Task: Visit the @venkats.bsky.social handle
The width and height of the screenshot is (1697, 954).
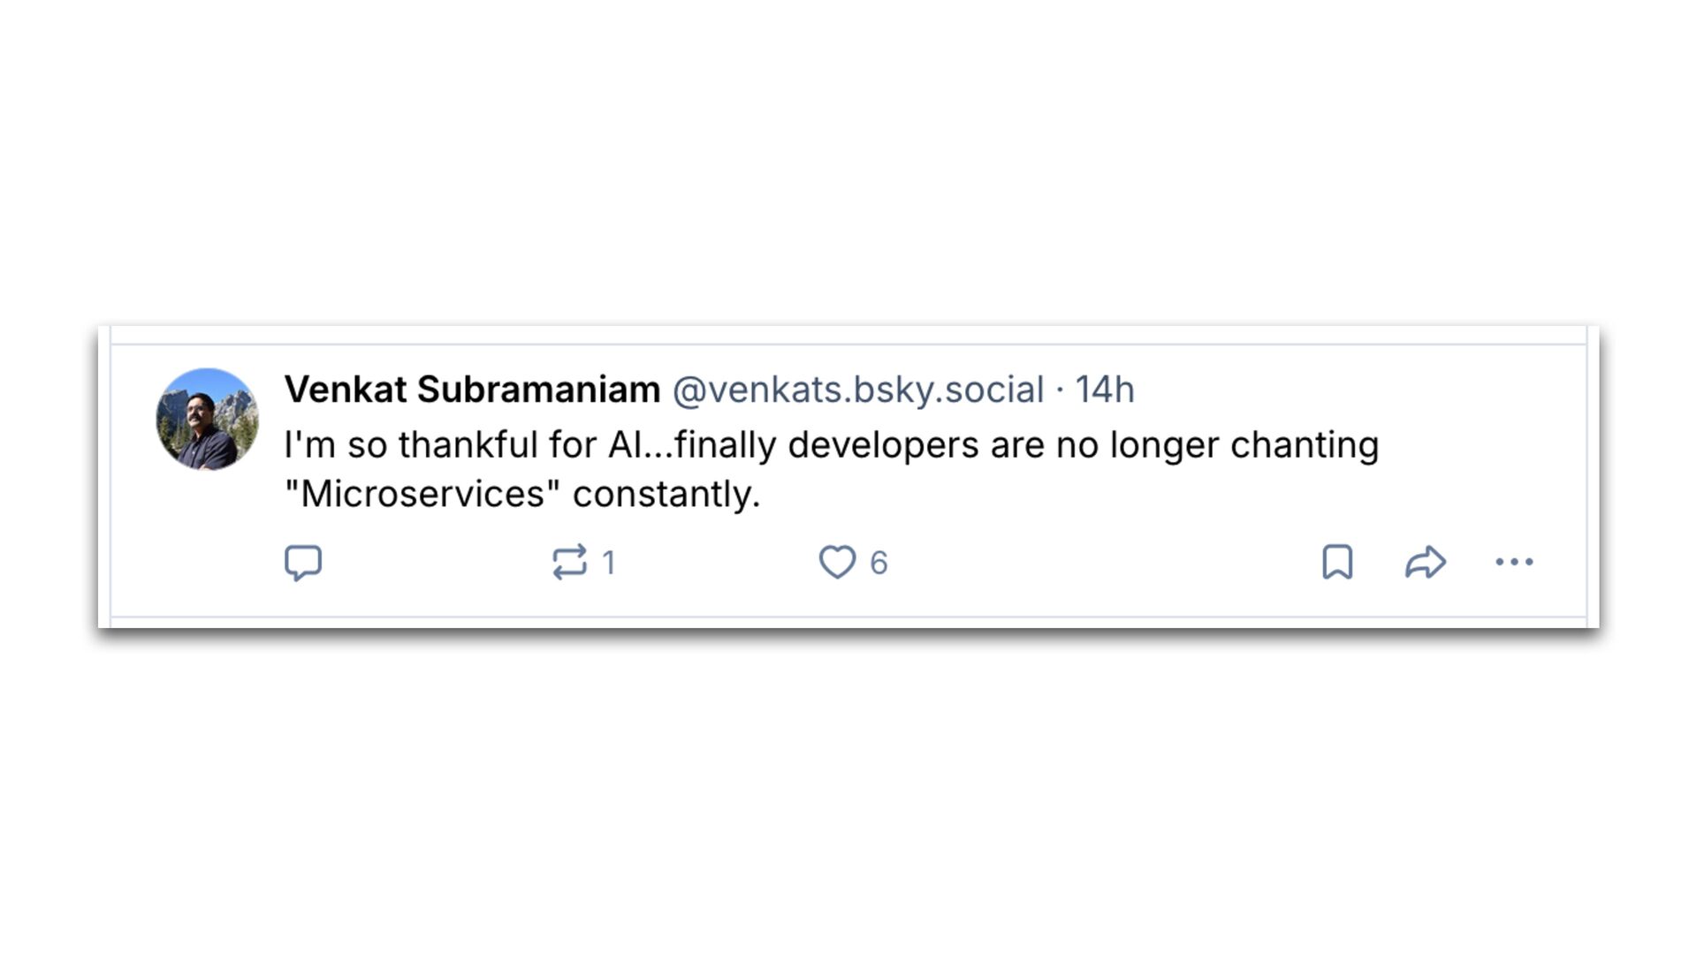Action: [x=858, y=390]
